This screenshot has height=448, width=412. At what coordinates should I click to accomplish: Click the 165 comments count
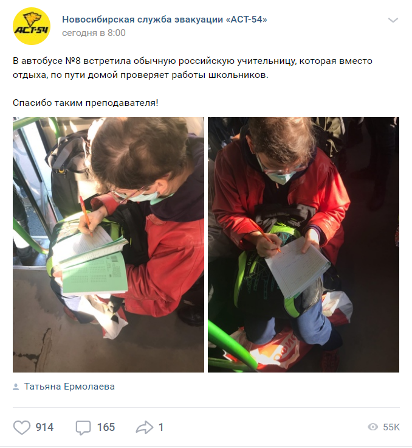[106, 427]
